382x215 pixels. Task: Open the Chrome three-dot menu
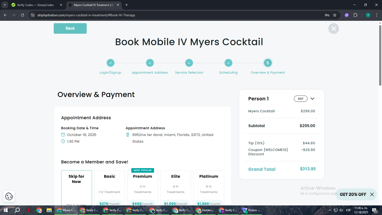click(377, 15)
